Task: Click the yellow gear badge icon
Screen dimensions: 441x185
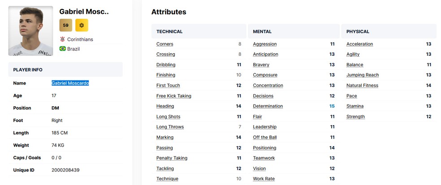Action: (x=82, y=25)
